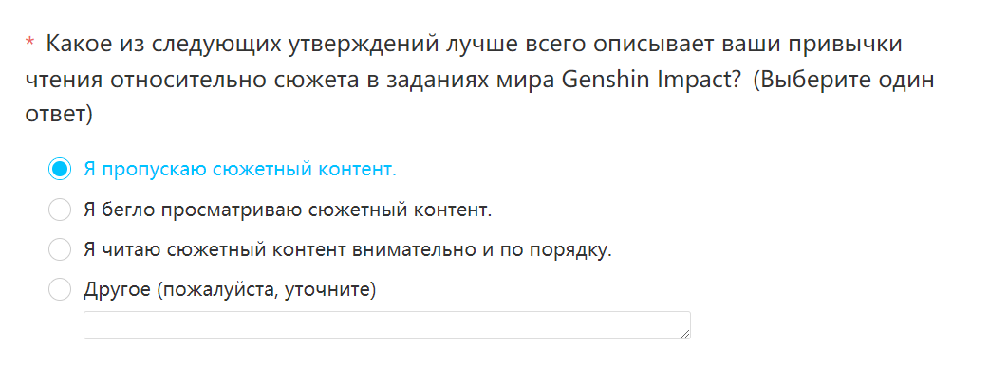Click the "Другое (пожалуйста, уточните)" label text

[x=230, y=289]
